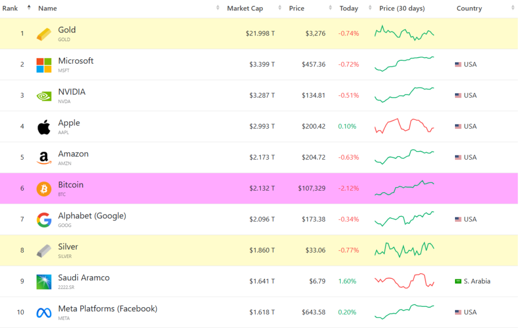Screen dimensions: 520x328
Task: Click the Price (30 days) header
Action: click(x=402, y=8)
